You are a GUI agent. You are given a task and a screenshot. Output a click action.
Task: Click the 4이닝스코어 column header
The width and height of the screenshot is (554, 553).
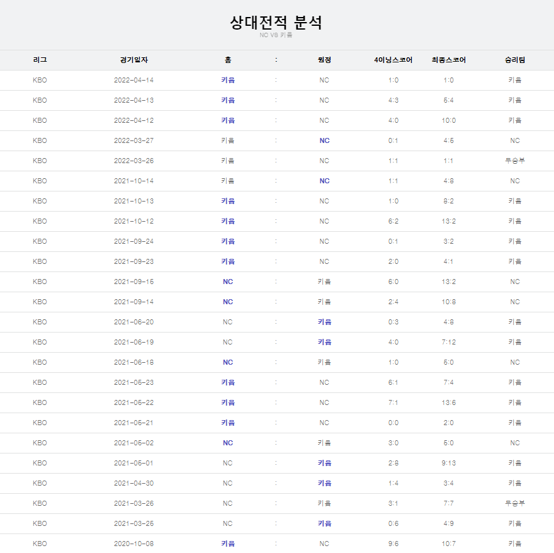[393, 60]
